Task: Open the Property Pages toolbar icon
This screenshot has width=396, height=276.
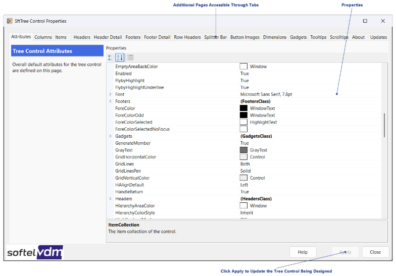Action: pos(130,58)
